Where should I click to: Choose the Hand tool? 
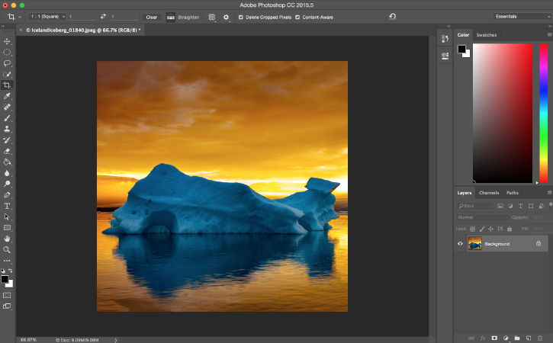(8, 239)
